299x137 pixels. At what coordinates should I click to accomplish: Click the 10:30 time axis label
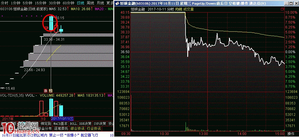[165, 134]
